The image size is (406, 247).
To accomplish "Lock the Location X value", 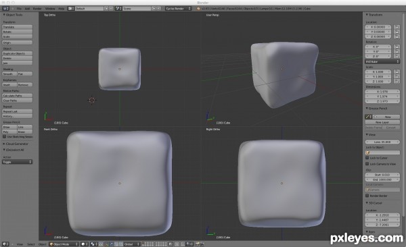I will pos(397,27).
